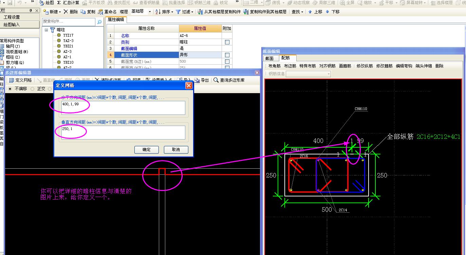The height and width of the screenshot is (255, 466).
Task: Click 编辑弯钩 in section editor toolbar
Action: coord(404,66)
